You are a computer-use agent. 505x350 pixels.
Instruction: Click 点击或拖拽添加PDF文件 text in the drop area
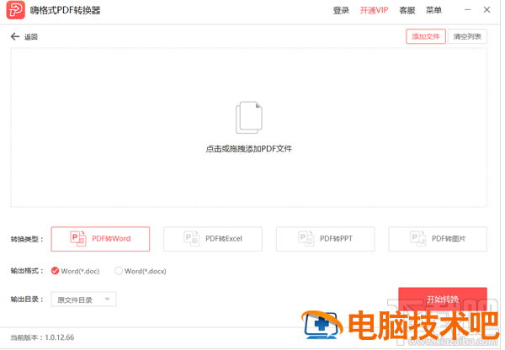248,149
